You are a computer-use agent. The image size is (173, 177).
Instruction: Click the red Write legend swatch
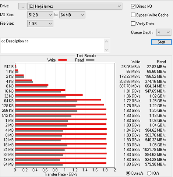click(x=63, y=60)
